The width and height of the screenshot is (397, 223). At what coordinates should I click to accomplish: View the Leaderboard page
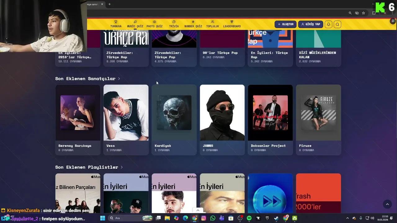click(x=232, y=24)
